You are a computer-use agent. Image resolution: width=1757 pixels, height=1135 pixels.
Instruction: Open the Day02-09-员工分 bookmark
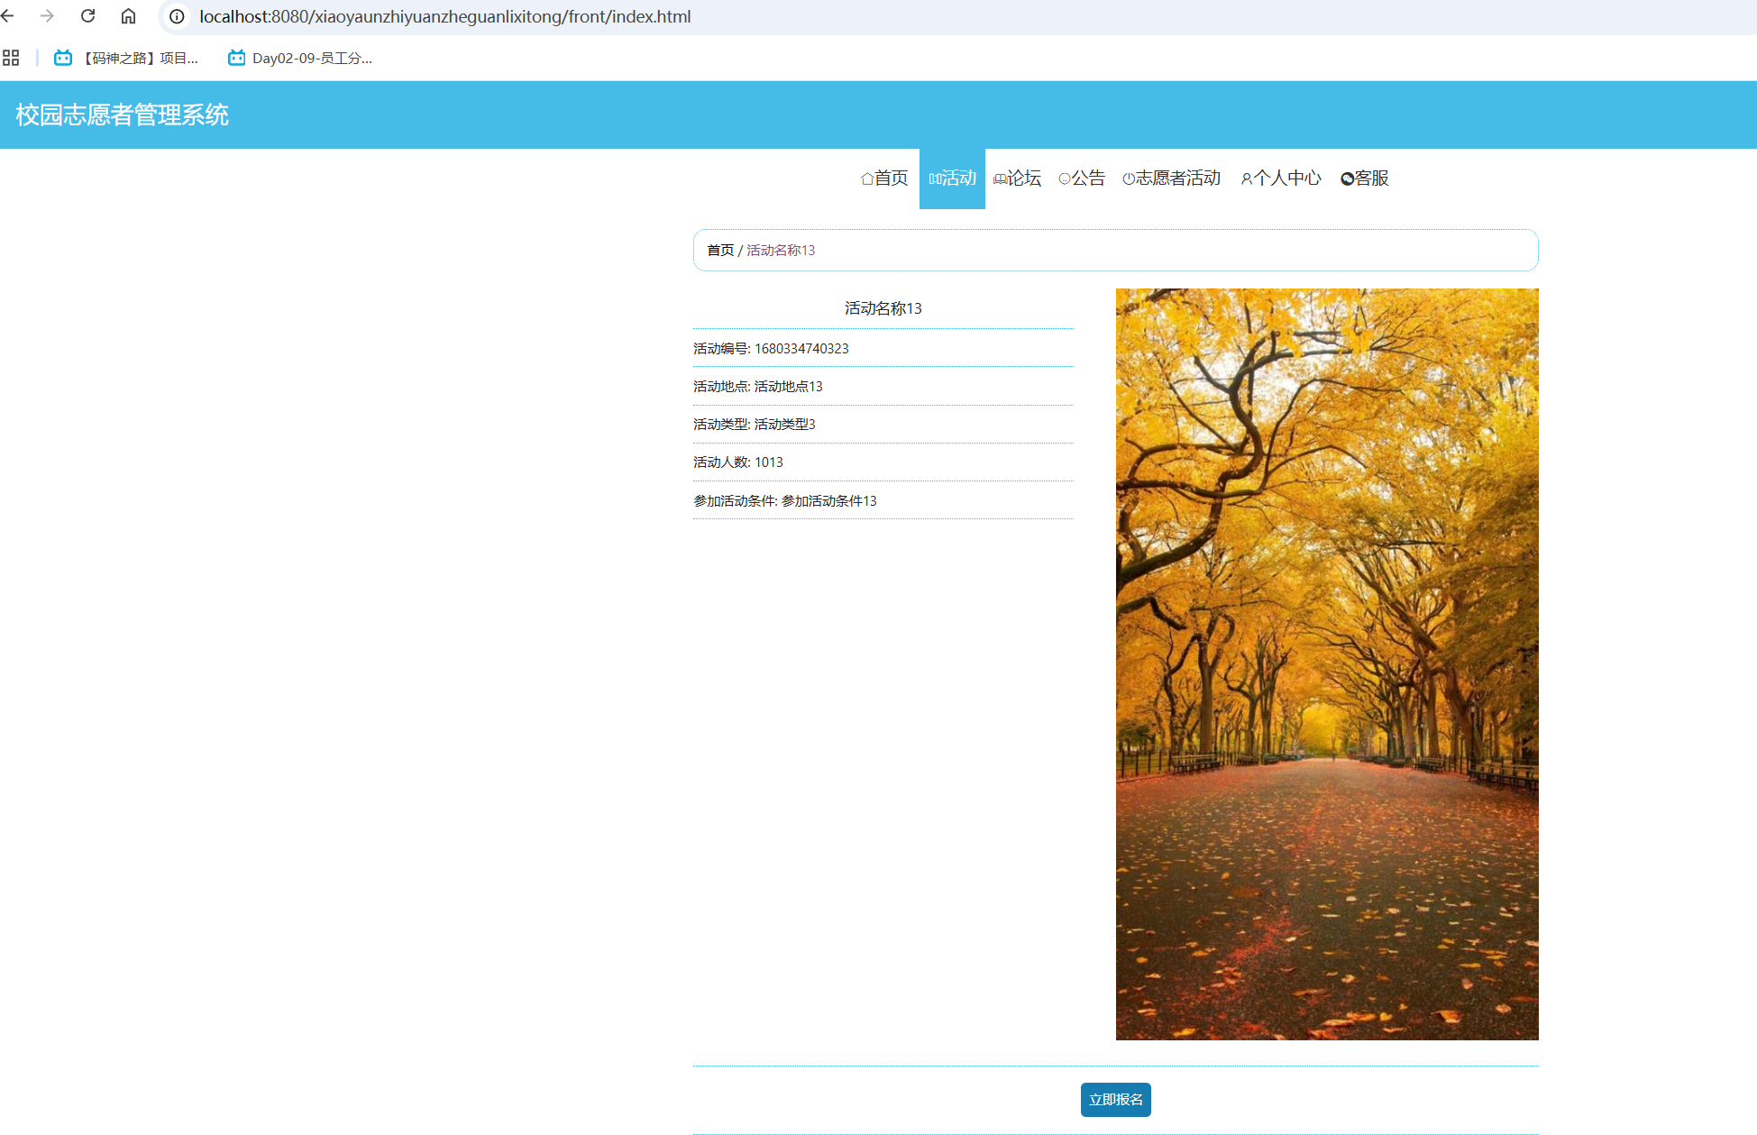click(x=300, y=58)
